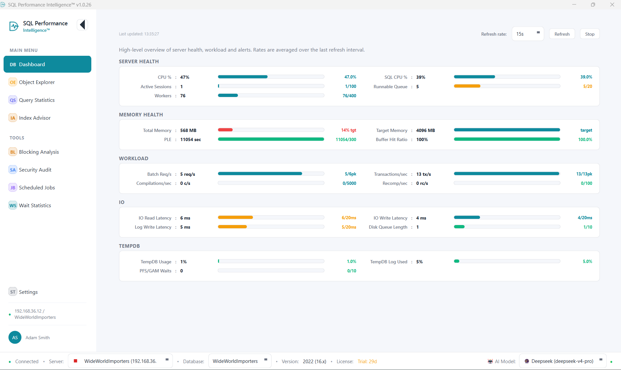This screenshot has height=370, width=621.
Task: Click the SA Security Audit icon
Action: click(13, 170)
